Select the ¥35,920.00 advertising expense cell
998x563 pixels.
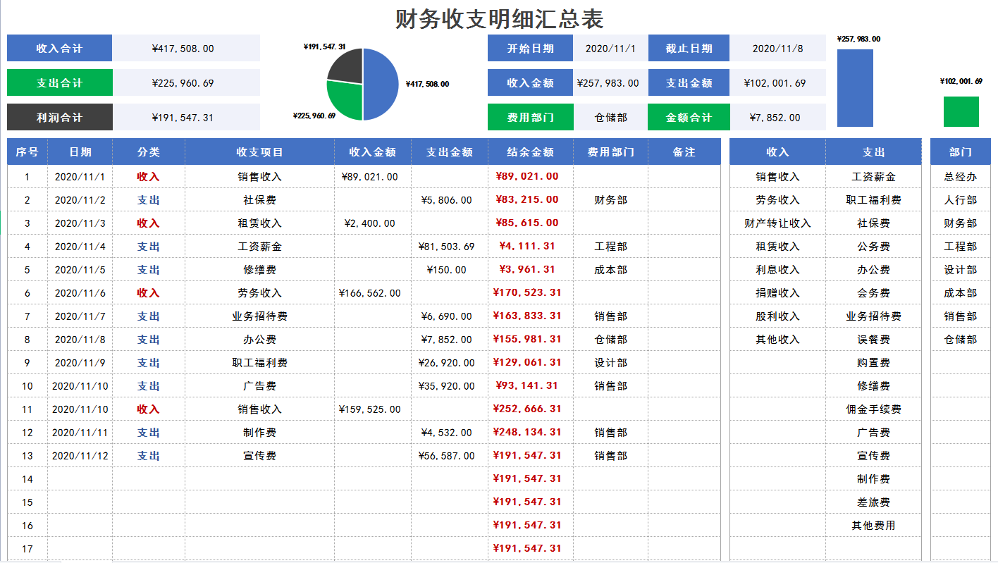click(450, 386)
